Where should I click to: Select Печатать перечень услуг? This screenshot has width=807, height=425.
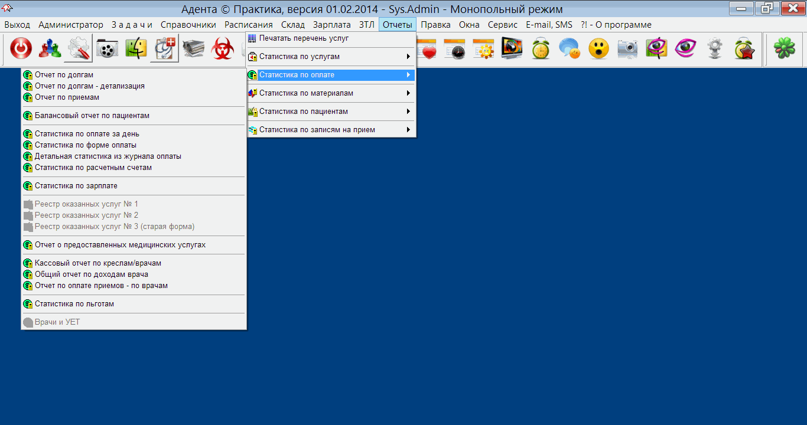point(304,38)
